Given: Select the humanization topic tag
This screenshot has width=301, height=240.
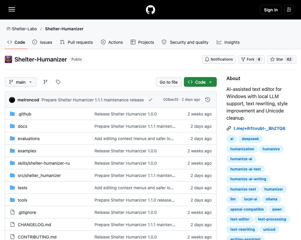Looking at the screenshot, I should coord(242,149).
